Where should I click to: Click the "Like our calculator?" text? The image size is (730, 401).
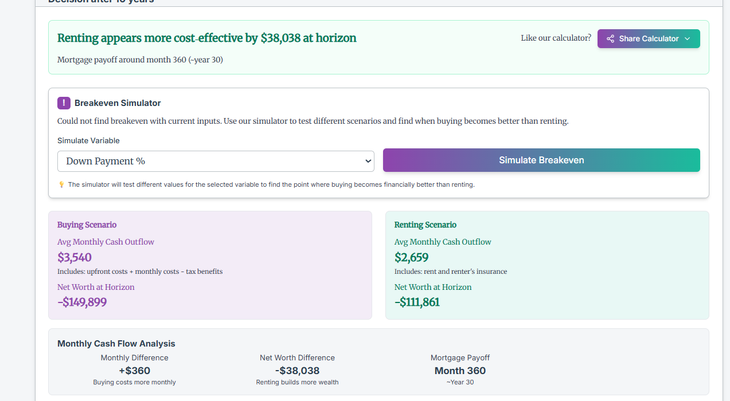[556, 38]
